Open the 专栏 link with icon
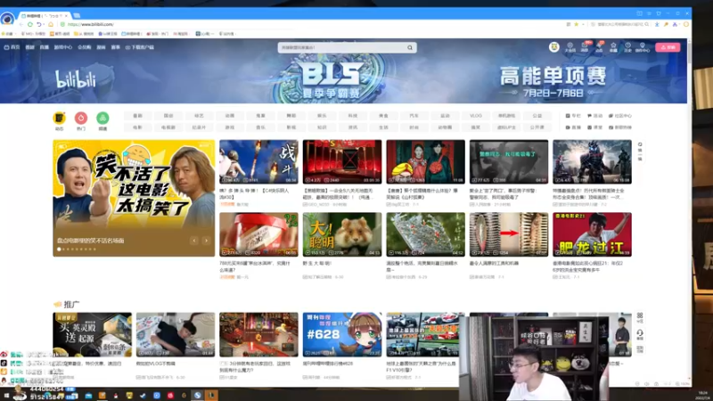This screenshot has height=401, width=713. tap(573, 116)
